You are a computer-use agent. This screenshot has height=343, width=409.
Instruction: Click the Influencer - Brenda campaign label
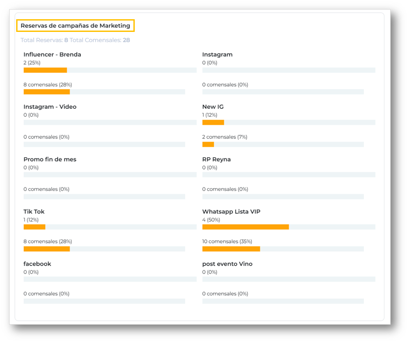(x=52, y=55)
